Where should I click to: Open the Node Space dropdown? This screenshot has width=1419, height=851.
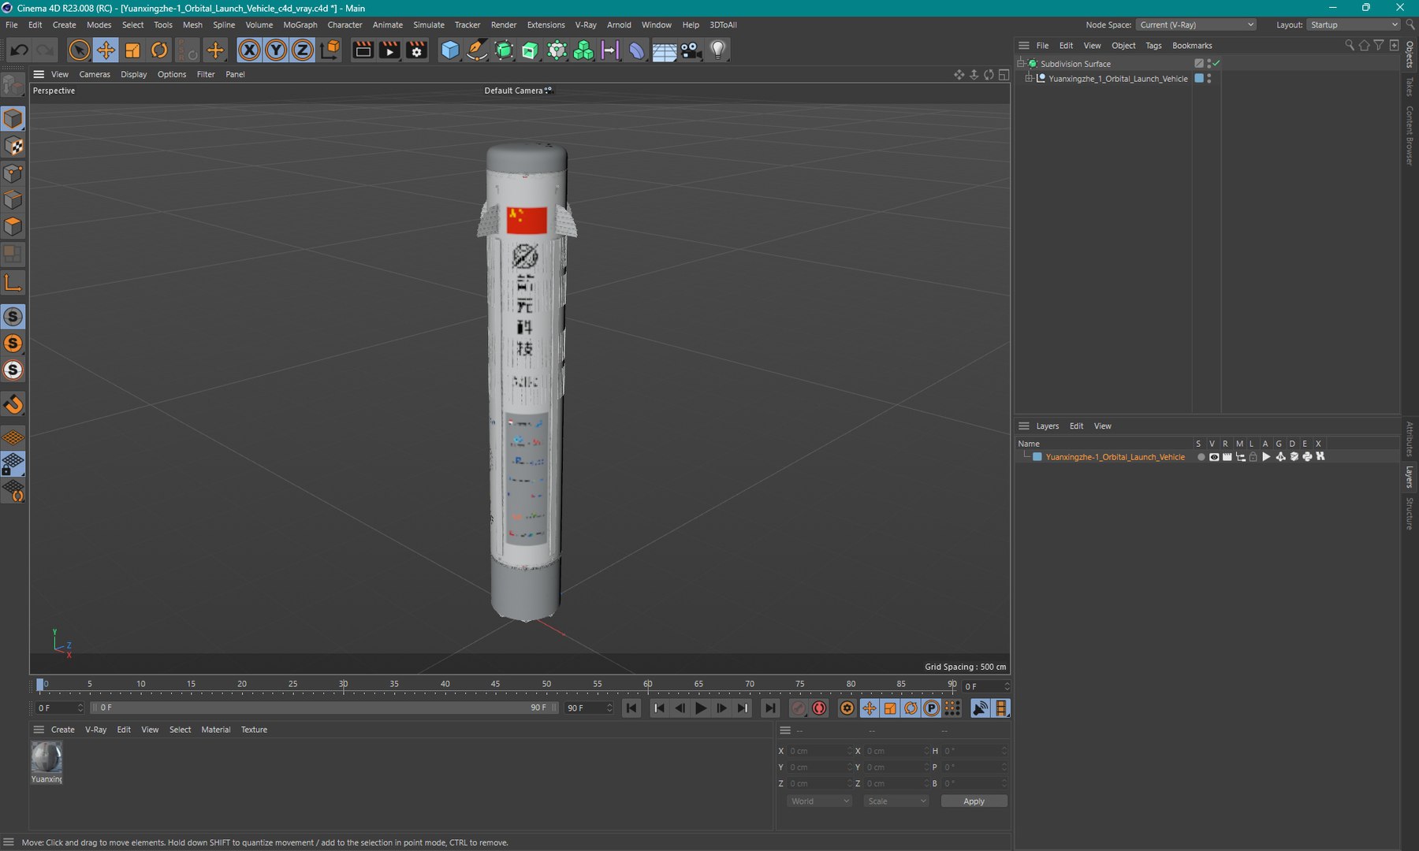(1196, 24)
